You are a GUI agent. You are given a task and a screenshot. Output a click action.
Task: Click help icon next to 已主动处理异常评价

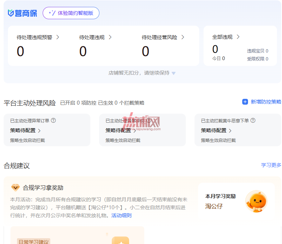[x=149, y=120]
